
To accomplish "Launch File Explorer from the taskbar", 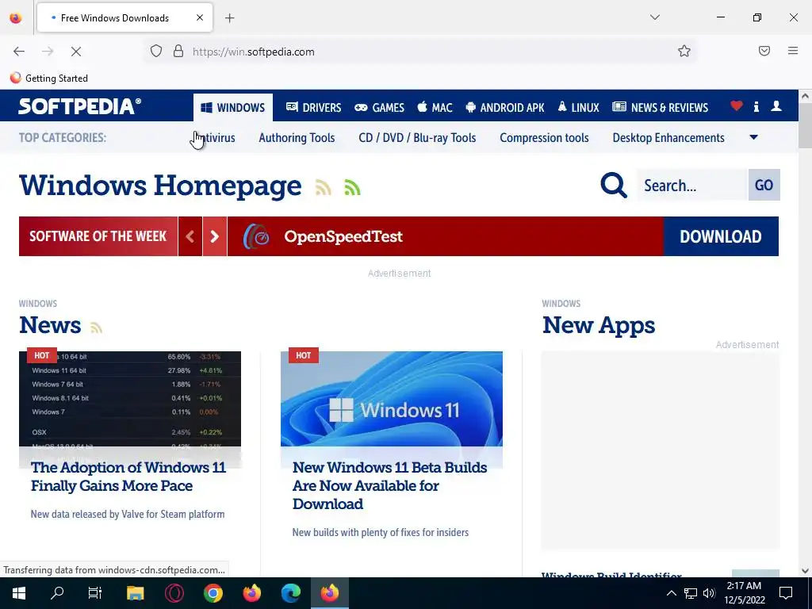I will point(135,593).
